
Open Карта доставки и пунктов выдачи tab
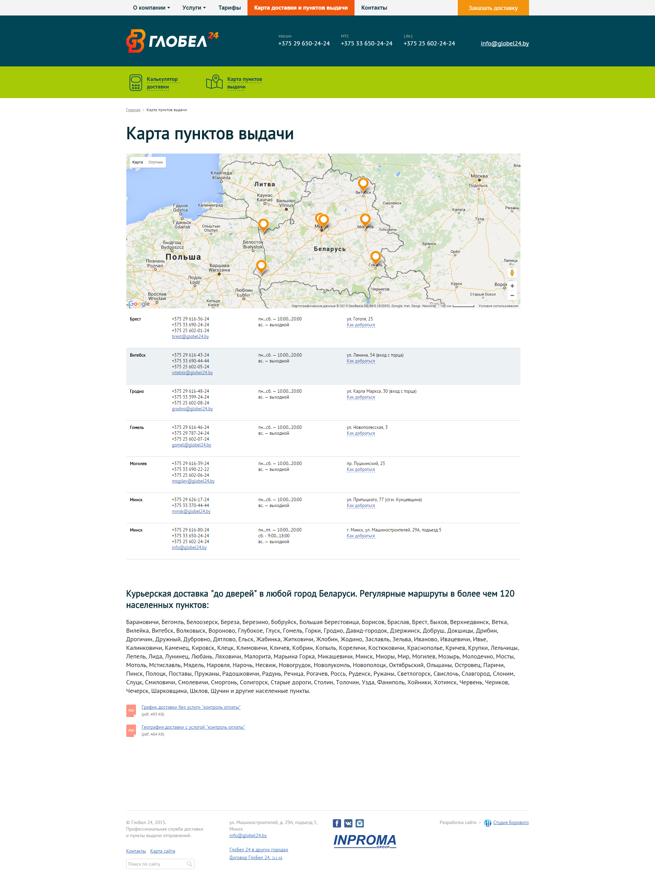[x=301, y=8]
